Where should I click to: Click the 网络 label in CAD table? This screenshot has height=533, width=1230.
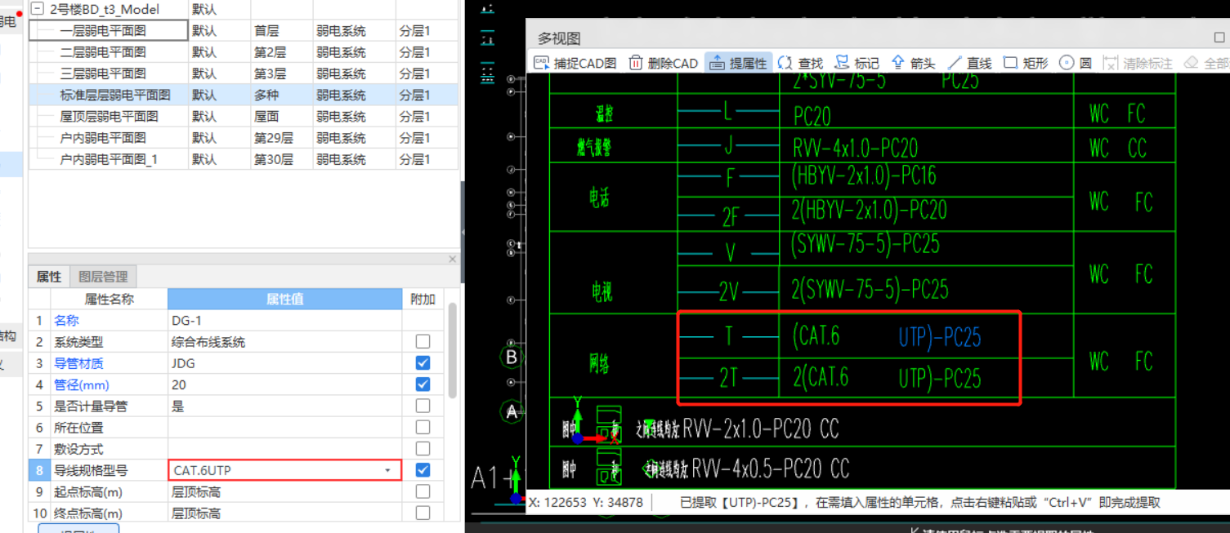601,364
